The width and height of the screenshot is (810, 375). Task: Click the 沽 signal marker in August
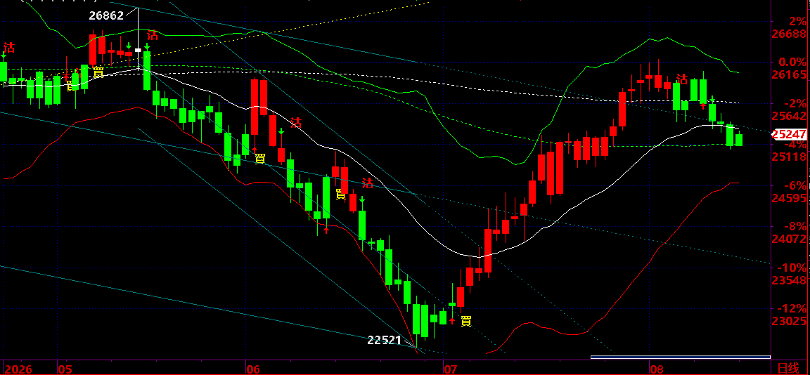(682, 79)
